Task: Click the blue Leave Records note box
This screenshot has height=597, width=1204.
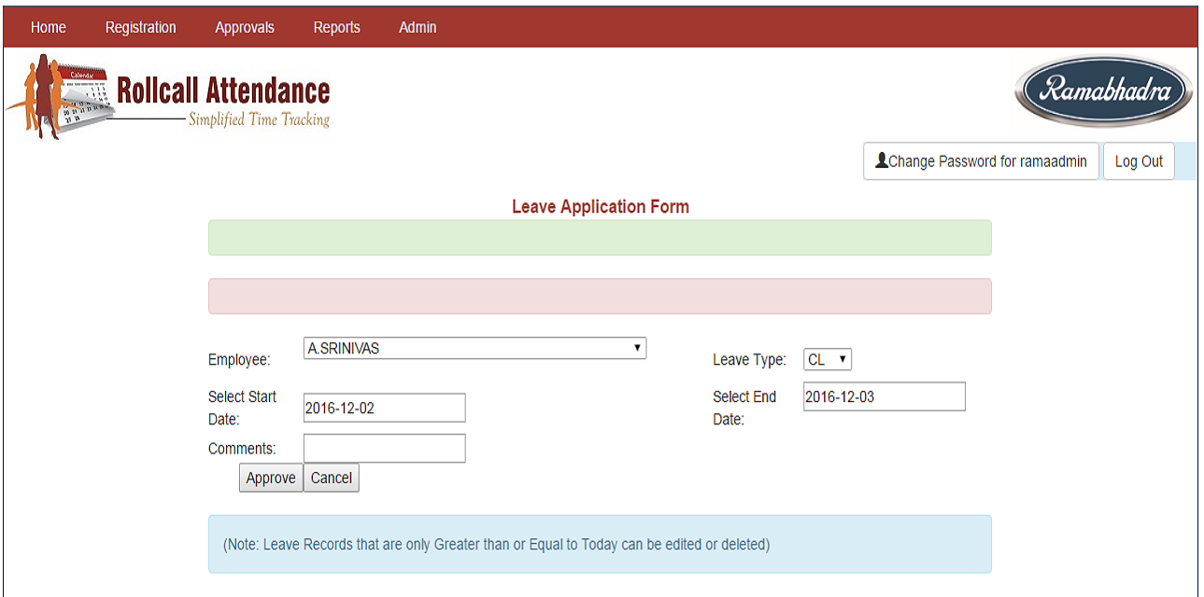Action: click(599, 544)
